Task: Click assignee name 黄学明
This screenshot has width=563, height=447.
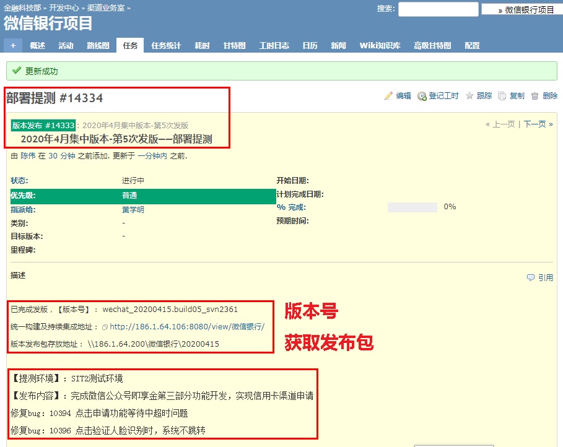Action: [x=133, y=210]
